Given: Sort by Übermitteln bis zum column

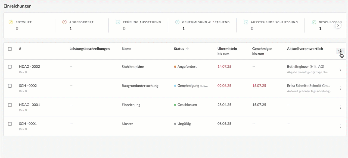Looking at the screenshot, I should point(227,51).
